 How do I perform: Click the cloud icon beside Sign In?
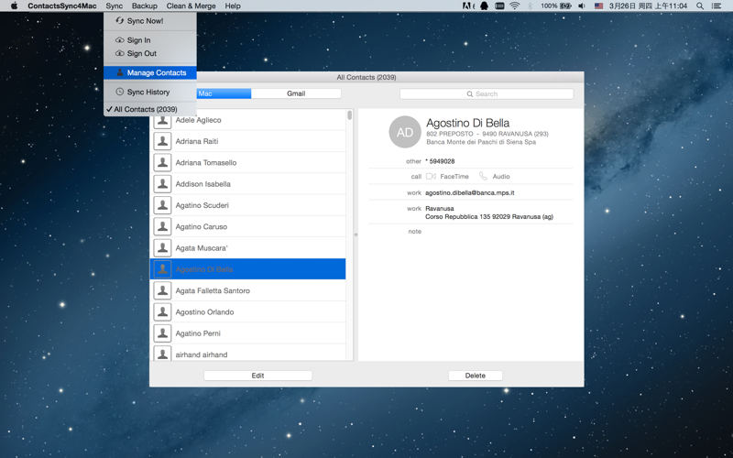[120, 40]
